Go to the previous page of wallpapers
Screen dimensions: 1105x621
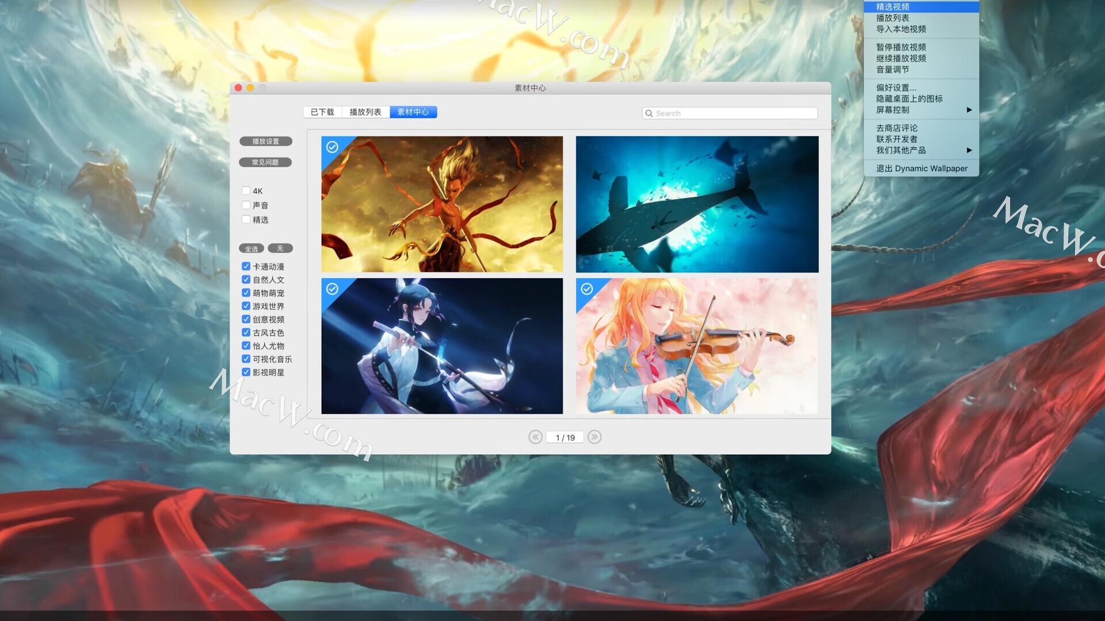(535, 437)
